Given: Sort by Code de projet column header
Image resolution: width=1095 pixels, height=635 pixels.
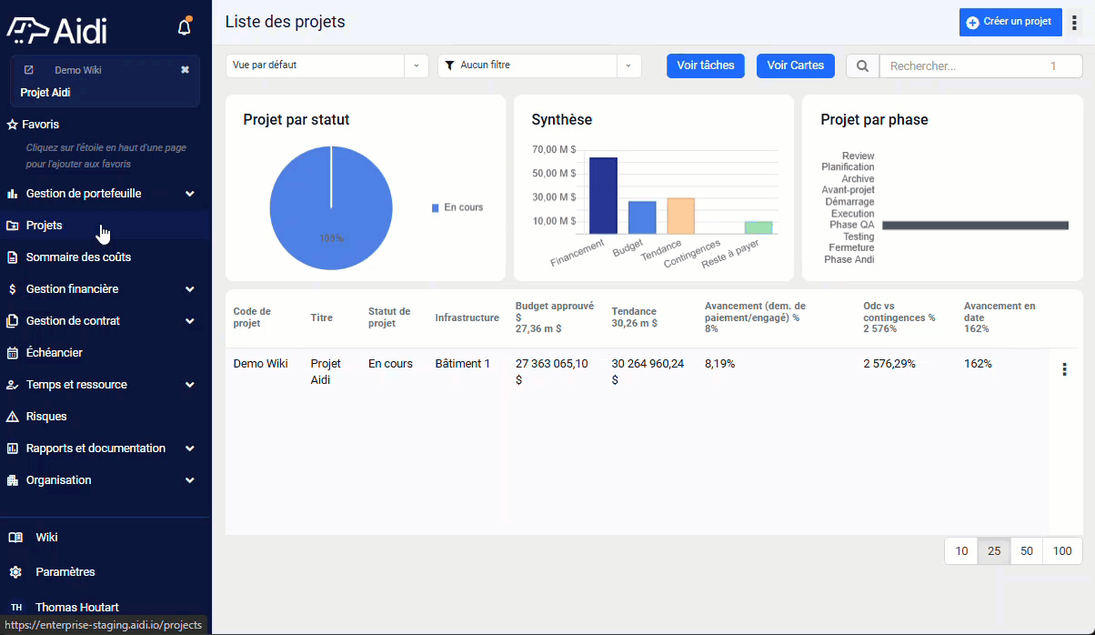Looking at the screenshot, I should pos(252,317).
